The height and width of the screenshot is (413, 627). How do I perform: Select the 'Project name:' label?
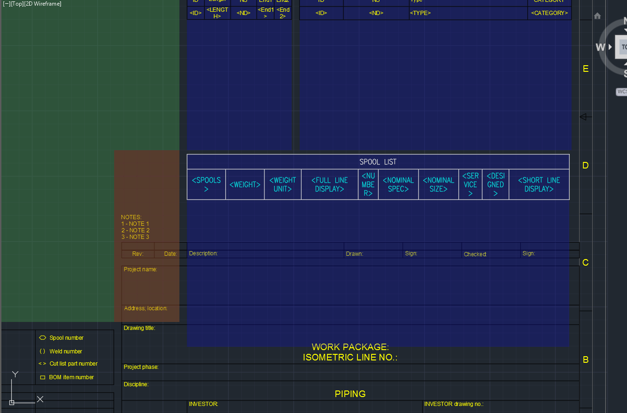[x=140, y=269]
